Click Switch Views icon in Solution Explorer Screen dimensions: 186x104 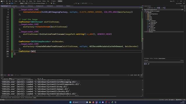click(150, 8)
